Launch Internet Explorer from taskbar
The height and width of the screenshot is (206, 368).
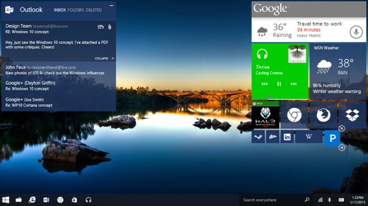(x=32, y=200)
